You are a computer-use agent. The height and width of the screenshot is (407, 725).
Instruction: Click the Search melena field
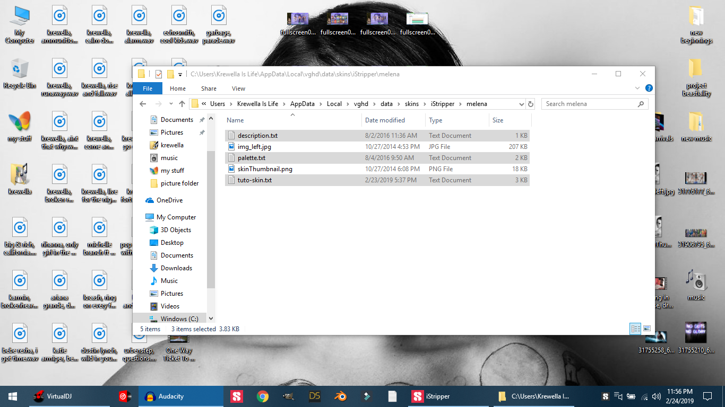click(589, 104)
